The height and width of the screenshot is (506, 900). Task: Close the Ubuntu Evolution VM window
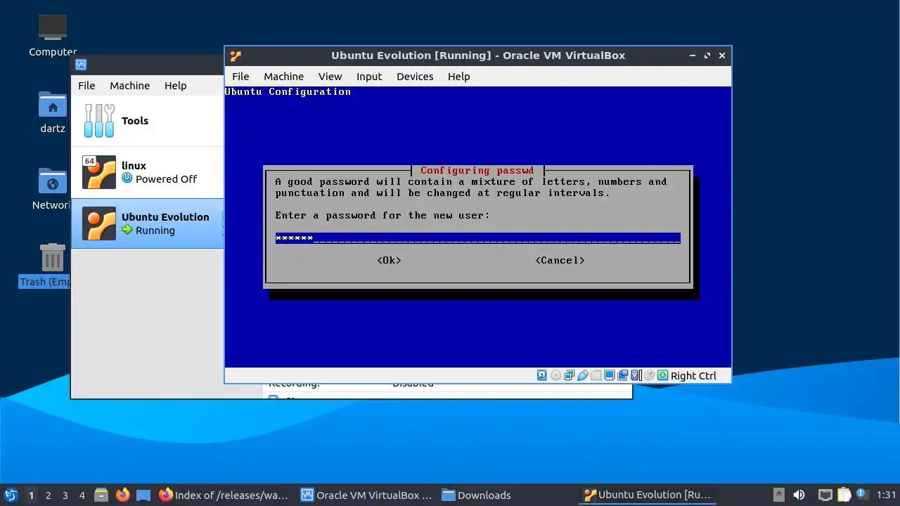[722, 56]
